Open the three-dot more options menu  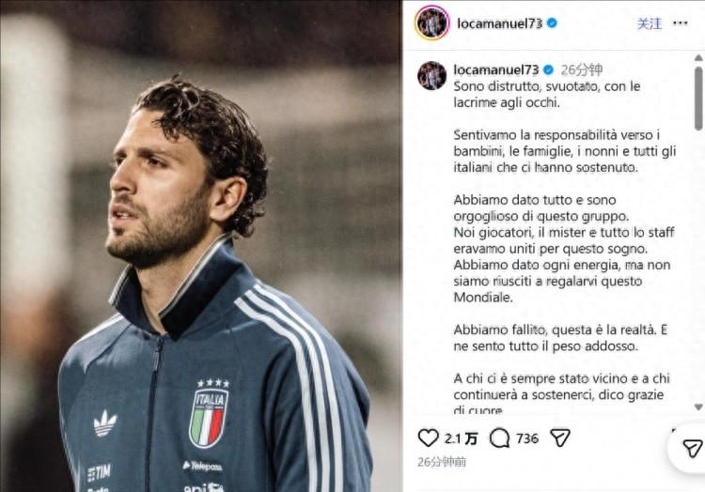point(681,23)
